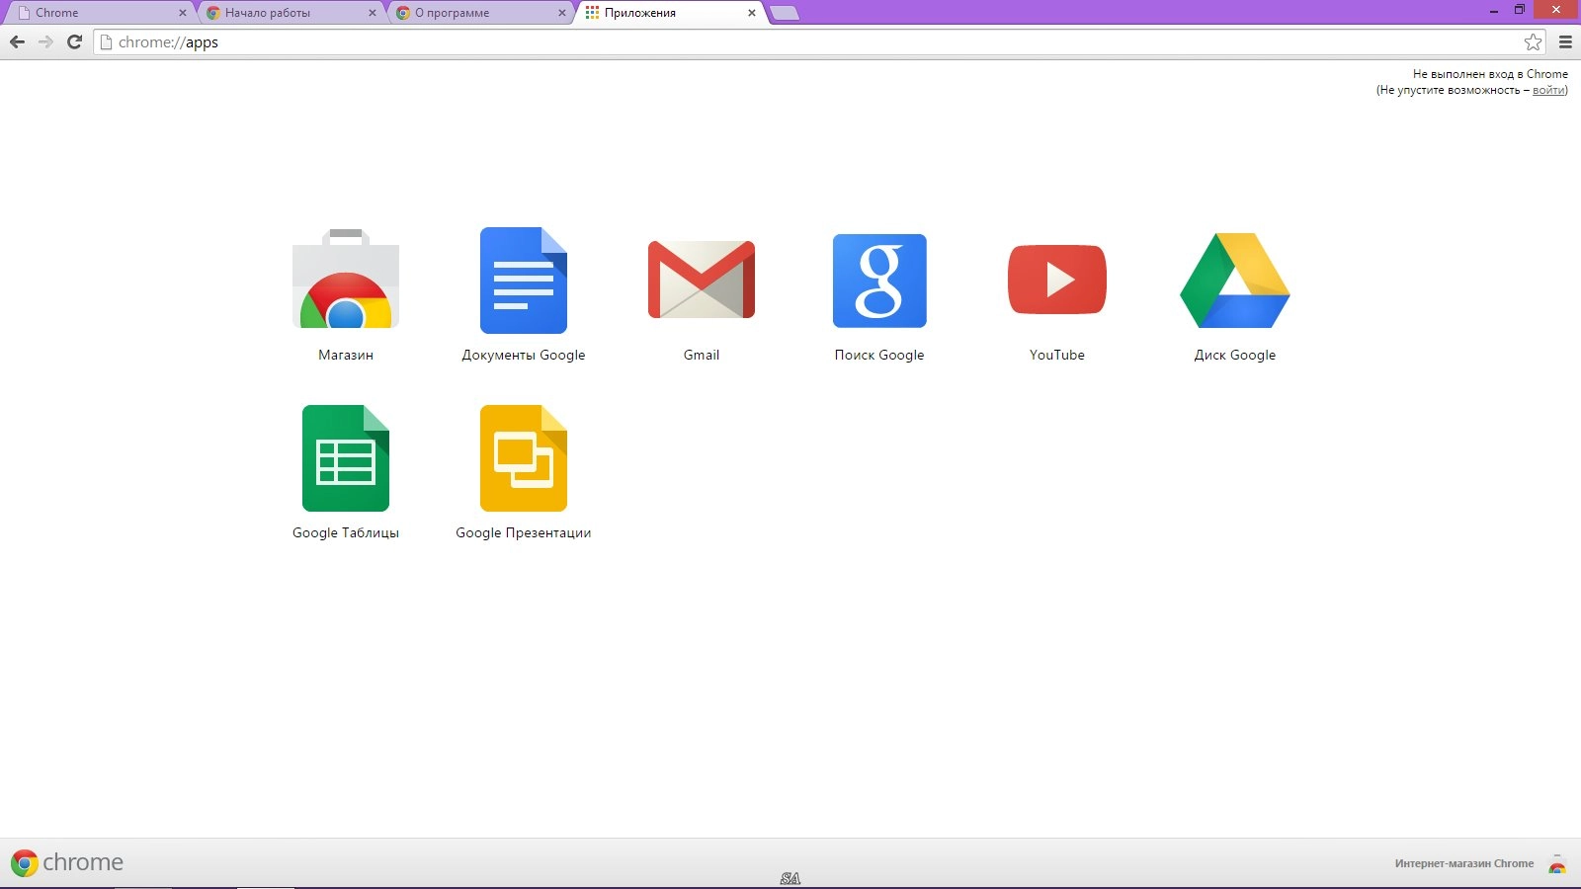Image resolution: width=1581 pixels, height=889 pixels.
Task: Open the YouTube app icon
Action: [x=1057, y=280]
